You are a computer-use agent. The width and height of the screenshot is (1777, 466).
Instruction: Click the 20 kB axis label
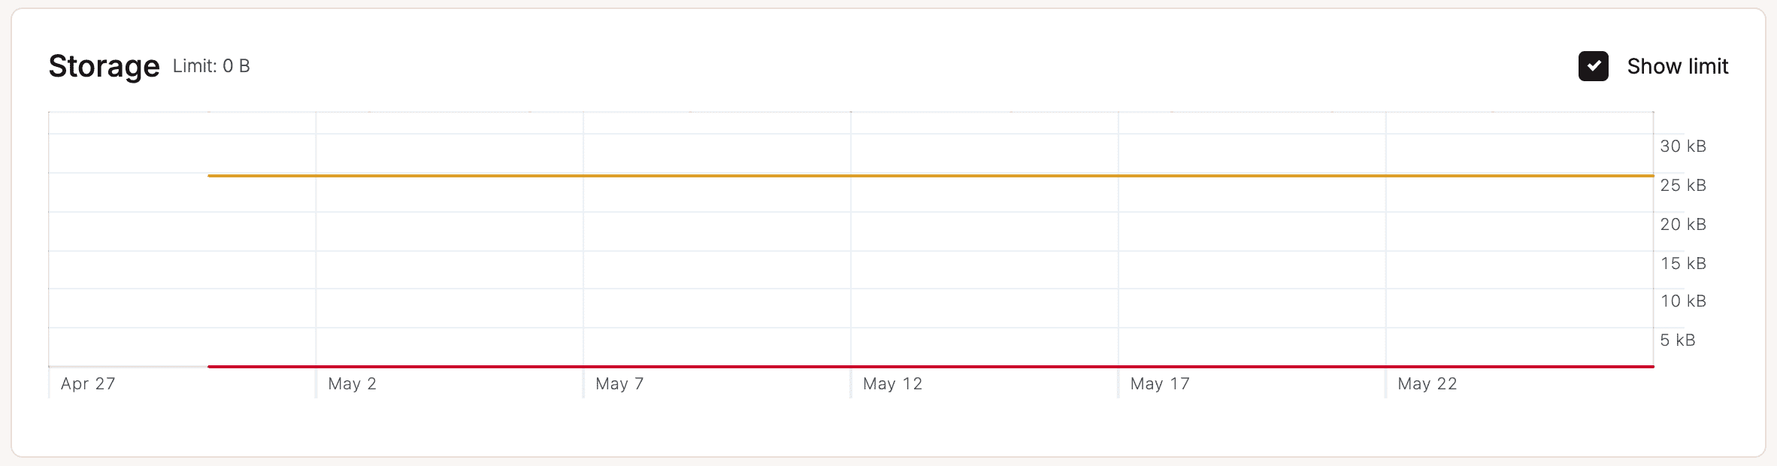1683,225
